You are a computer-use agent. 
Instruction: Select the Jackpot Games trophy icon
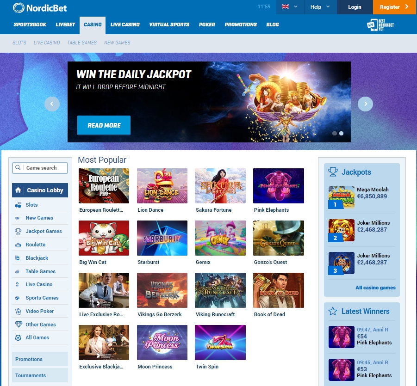[18, 232]
